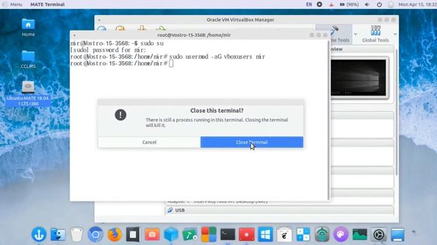Screen dimensions: 437x245
Task: Click the VirtualBox Start green arrow icon
Action: tap(161, 28)
